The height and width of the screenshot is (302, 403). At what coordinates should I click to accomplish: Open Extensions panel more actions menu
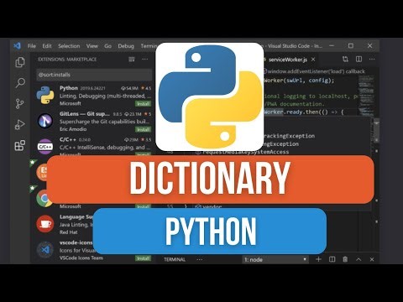coord(145,60)
